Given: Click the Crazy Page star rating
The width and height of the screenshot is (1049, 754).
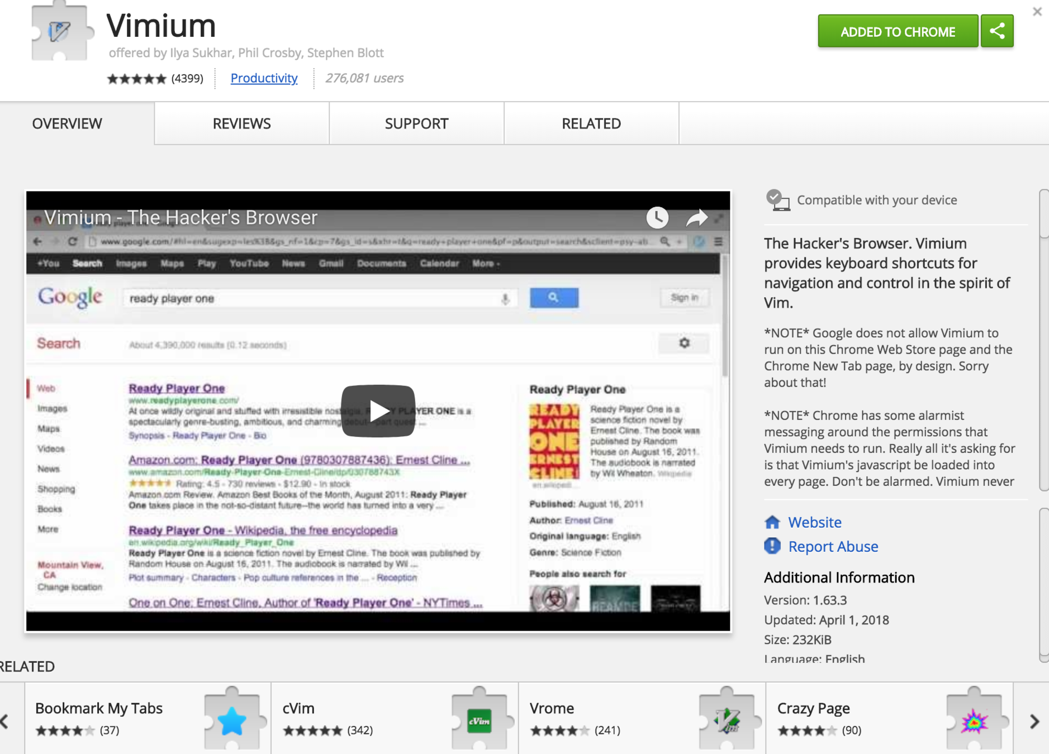Looking at the screenshot, I should coord(807,731).
